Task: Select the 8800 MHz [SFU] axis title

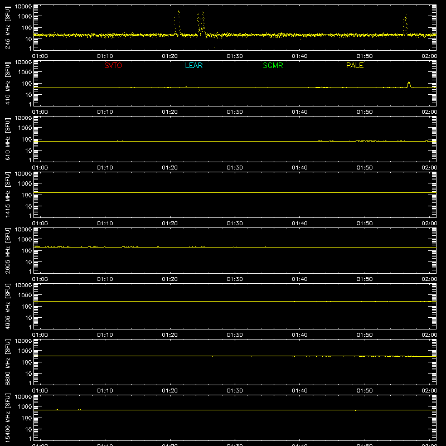Action: [8, 362]
